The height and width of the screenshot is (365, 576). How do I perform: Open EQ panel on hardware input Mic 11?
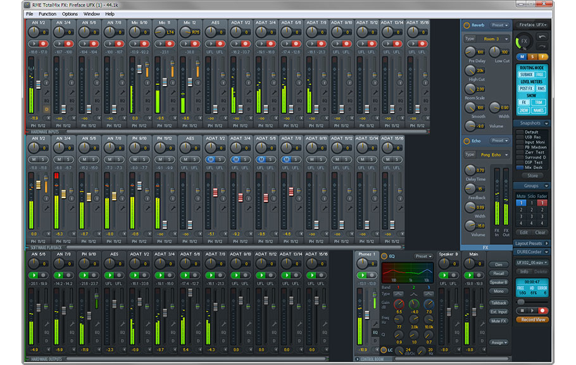[x=173, y=101]
